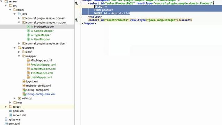
Task: Click the MiscMapper.xml file icon
Action: pyautogui.click(x=28, y=60)
